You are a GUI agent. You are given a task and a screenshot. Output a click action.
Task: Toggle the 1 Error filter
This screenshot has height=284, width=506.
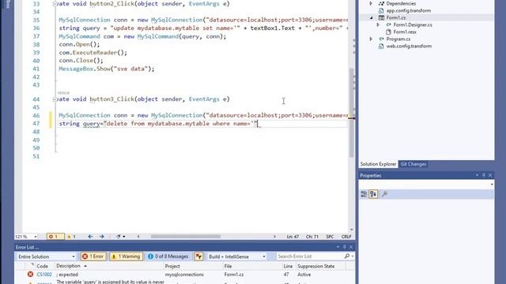click(x=93, y=256)
